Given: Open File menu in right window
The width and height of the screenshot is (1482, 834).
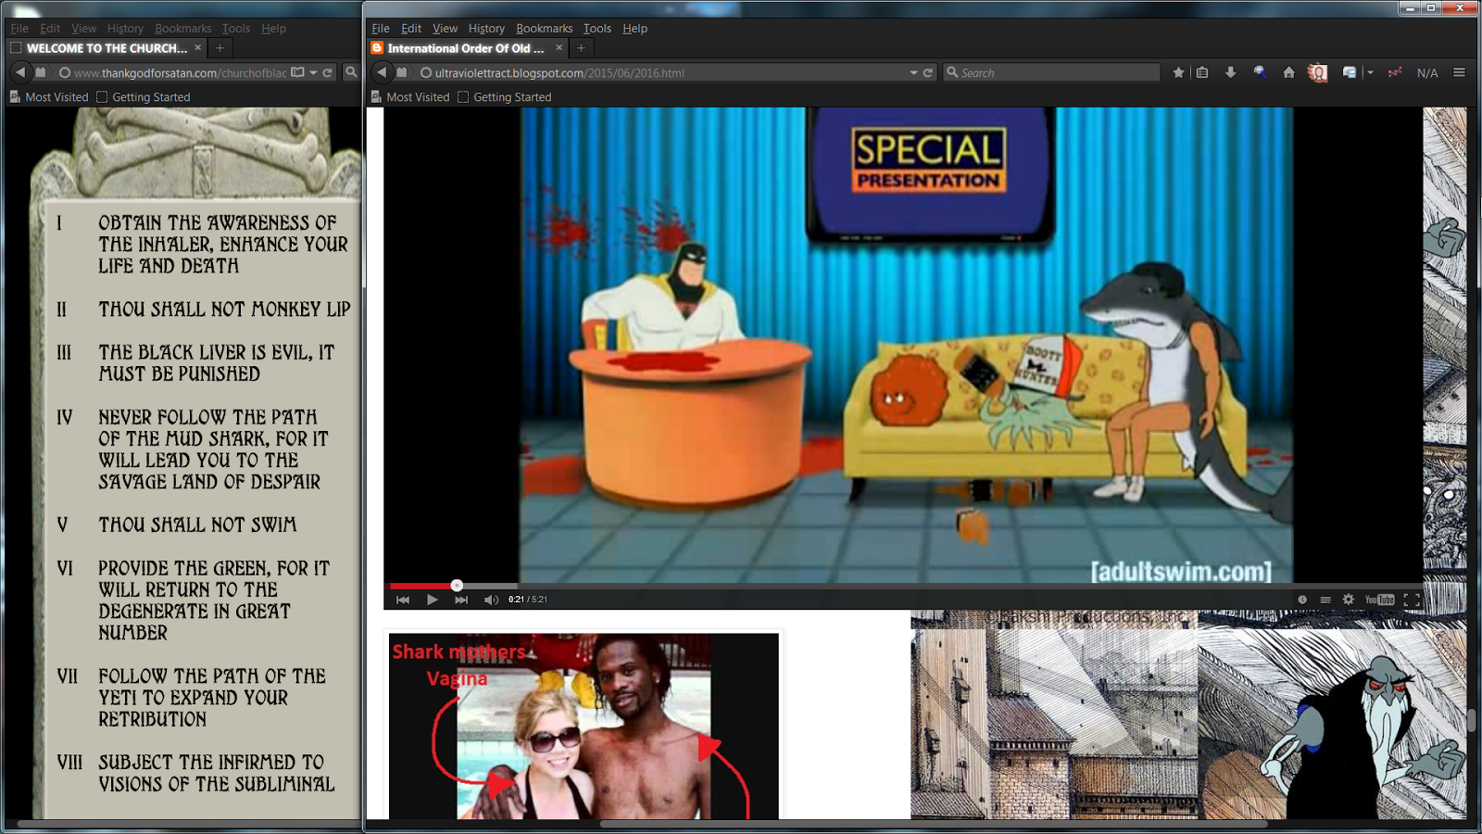Looking at the screenshot, I should pyautogui.click(x=381, y=29).
